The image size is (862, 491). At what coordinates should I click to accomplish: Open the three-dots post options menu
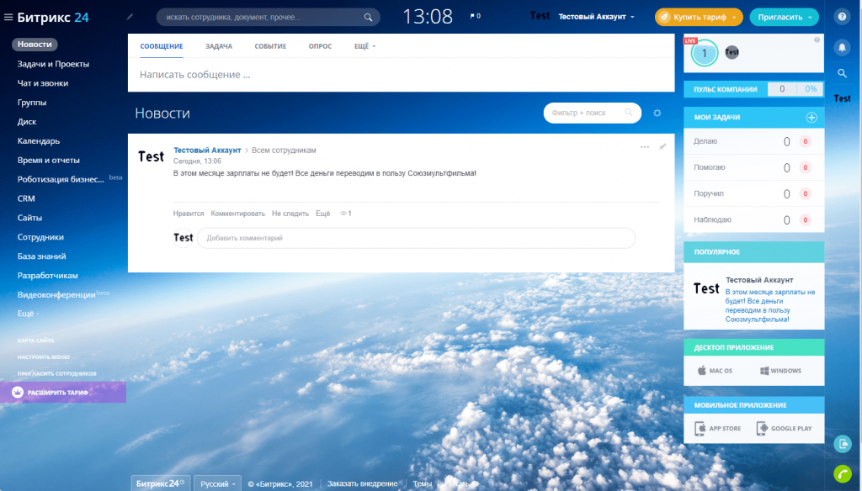click(x=644, y=146)
